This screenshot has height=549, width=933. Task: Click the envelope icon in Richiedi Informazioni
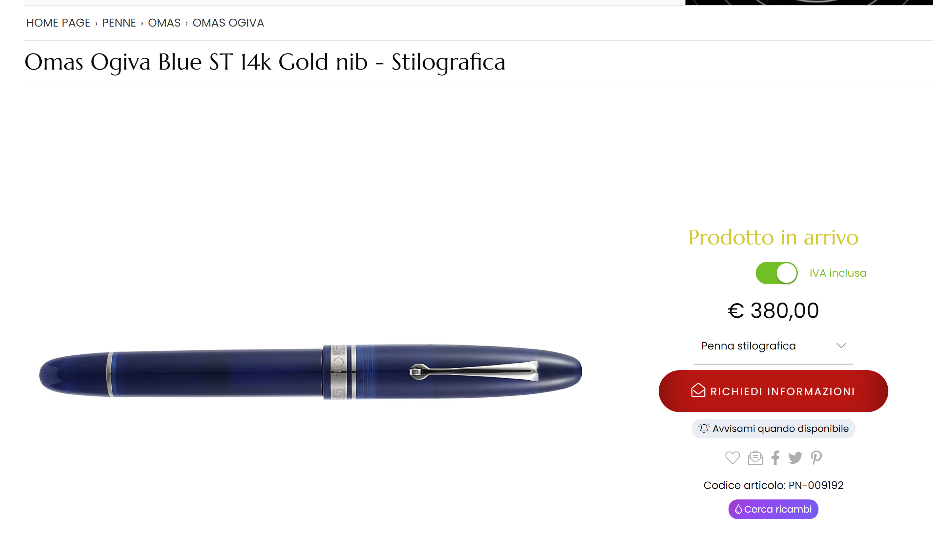click(698, 391)
